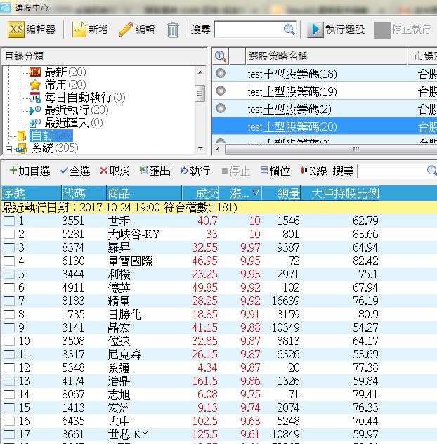This screenshot has width=437, height=444.
Task: Expand the 系統(305) tree node
Action: 8,149
